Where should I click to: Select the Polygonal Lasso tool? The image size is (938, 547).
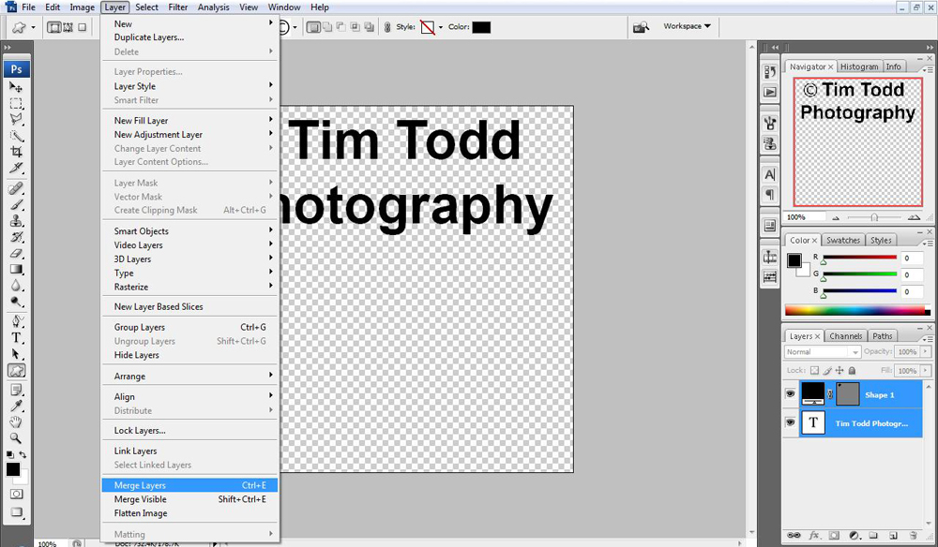pos(16,119)
